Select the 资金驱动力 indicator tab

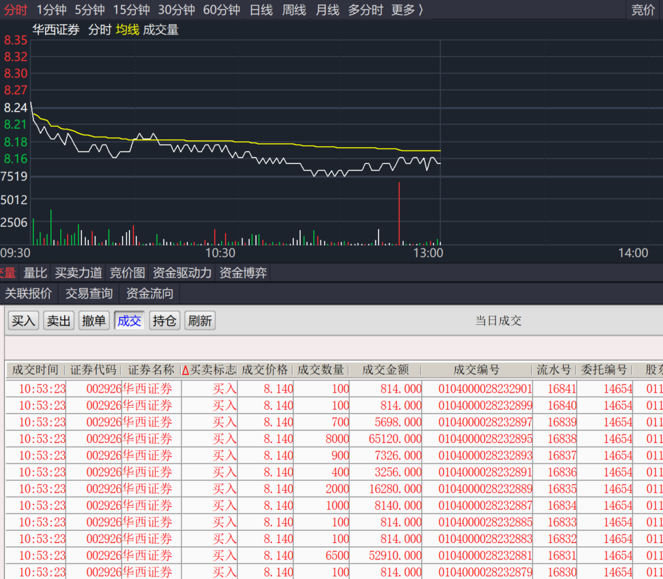coord(182,273)
